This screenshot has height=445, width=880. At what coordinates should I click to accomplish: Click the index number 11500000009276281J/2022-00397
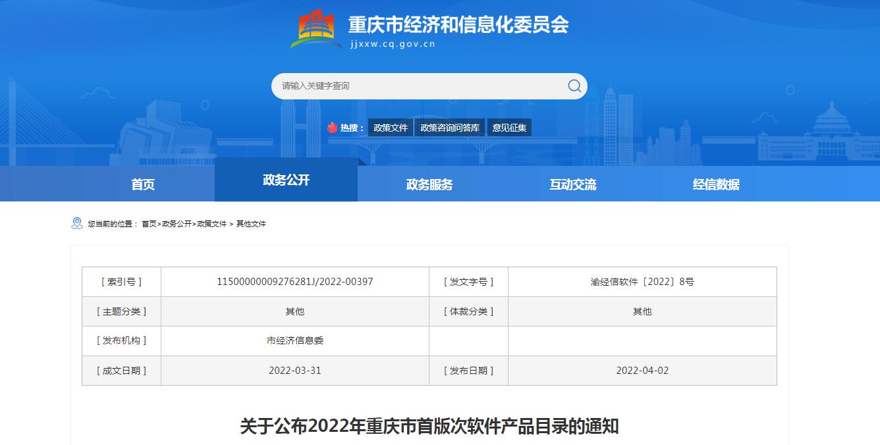click(x=295, y=282)
